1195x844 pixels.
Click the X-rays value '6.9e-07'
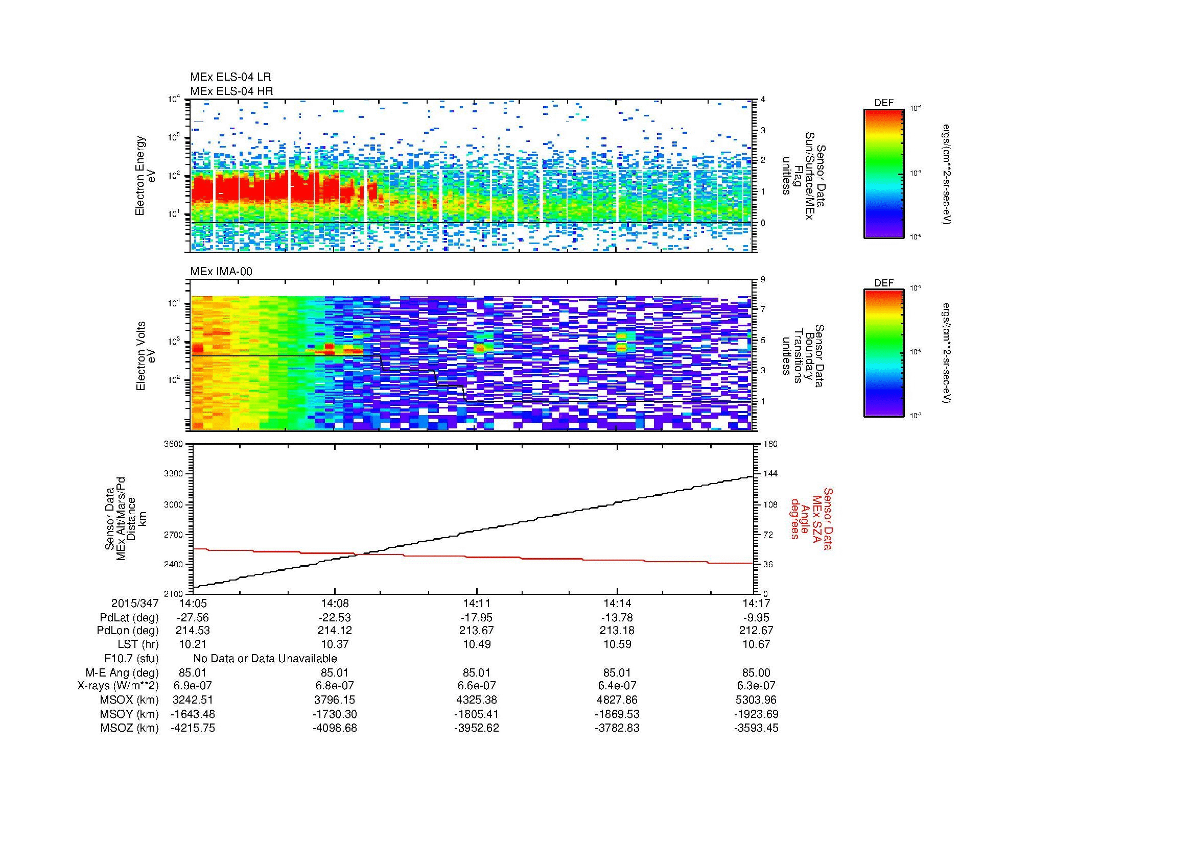(x=193, y=686)
